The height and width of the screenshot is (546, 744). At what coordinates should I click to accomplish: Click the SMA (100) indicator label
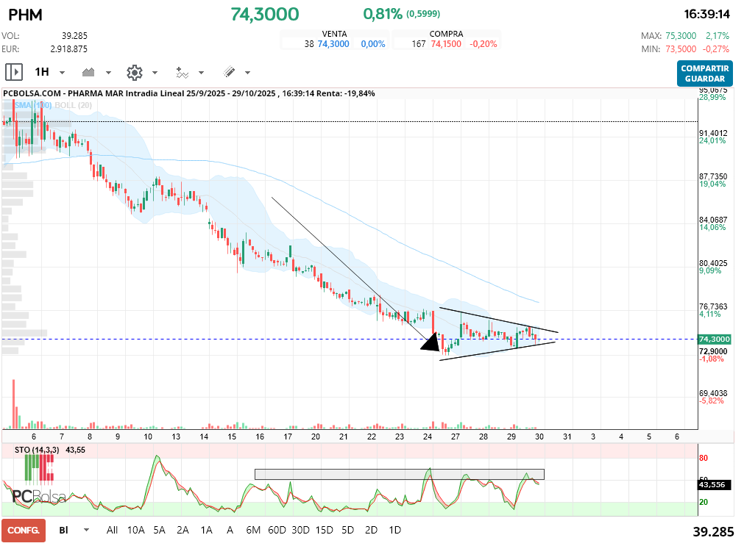point(29,105)
